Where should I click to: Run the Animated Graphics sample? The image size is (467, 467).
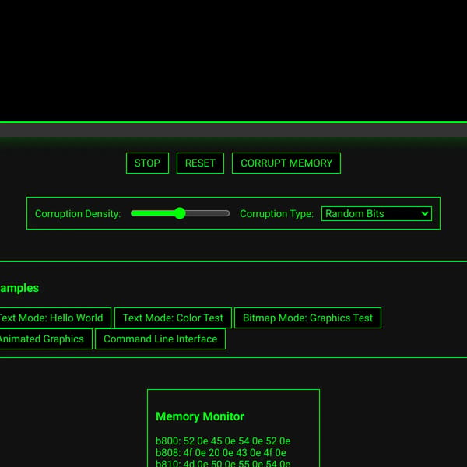click(x=44, y=339)
